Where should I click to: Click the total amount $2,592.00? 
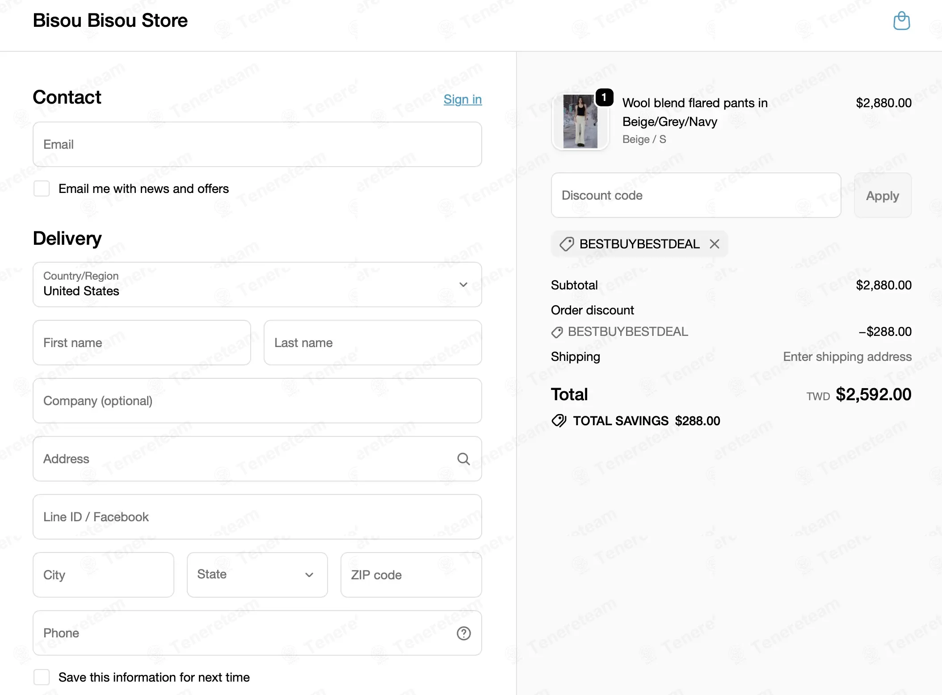point(873,394)
